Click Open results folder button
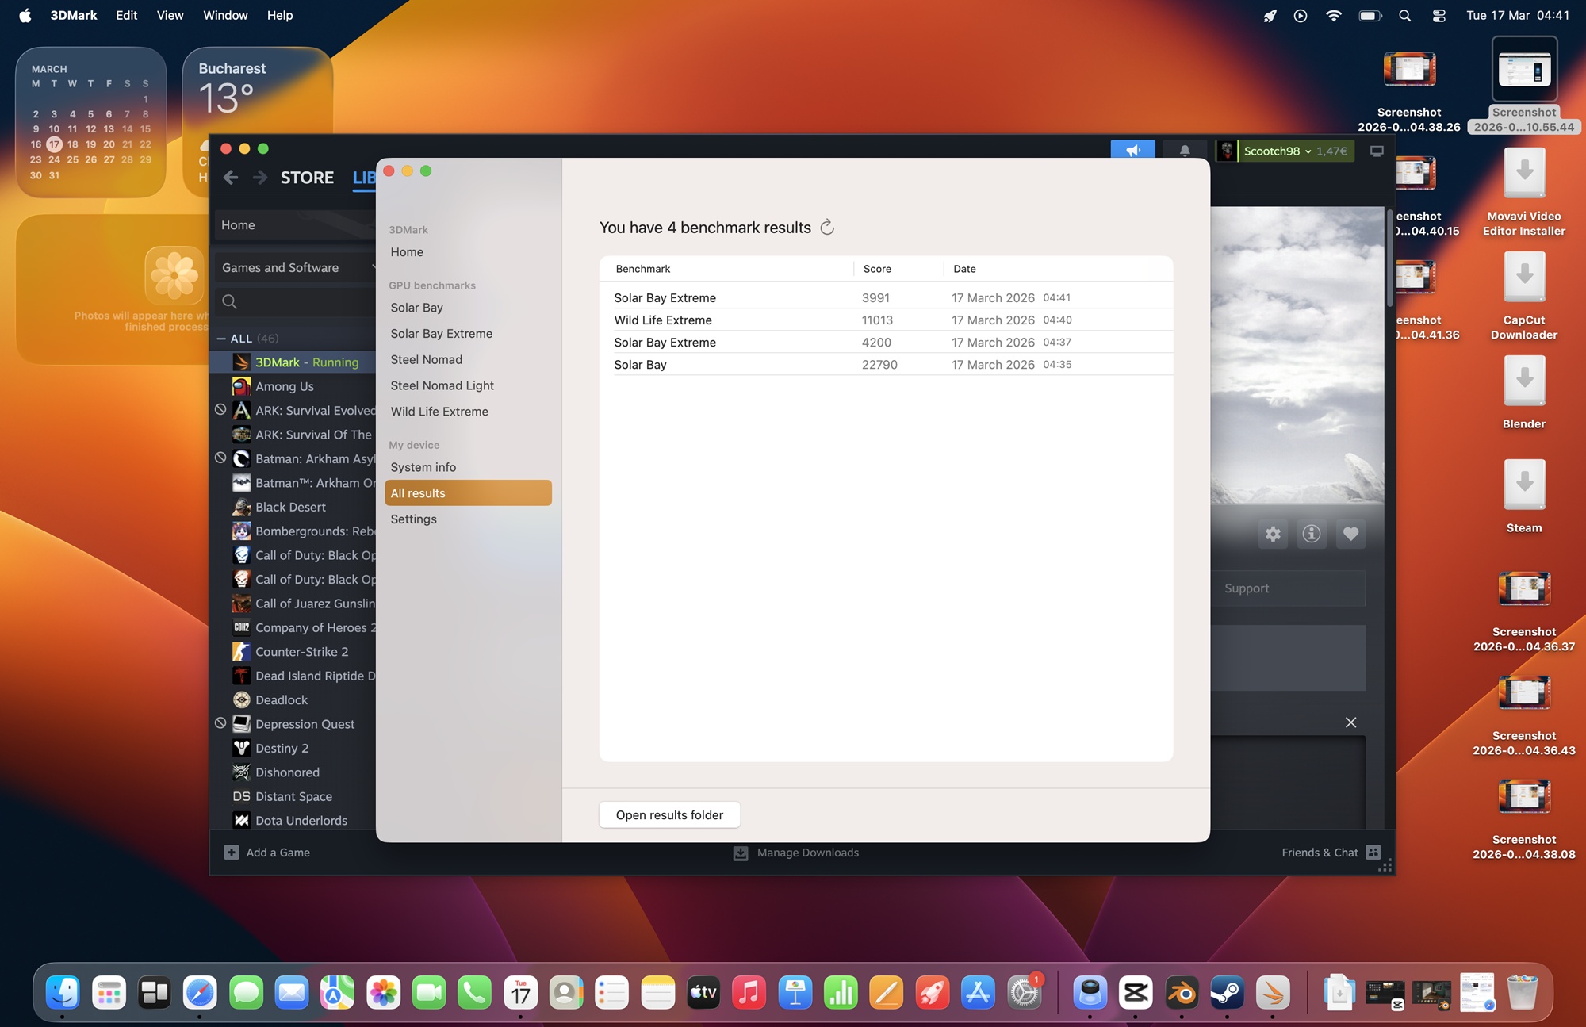The width and height of the screenshot is (1586, 1027). click(x=669, y=814)
